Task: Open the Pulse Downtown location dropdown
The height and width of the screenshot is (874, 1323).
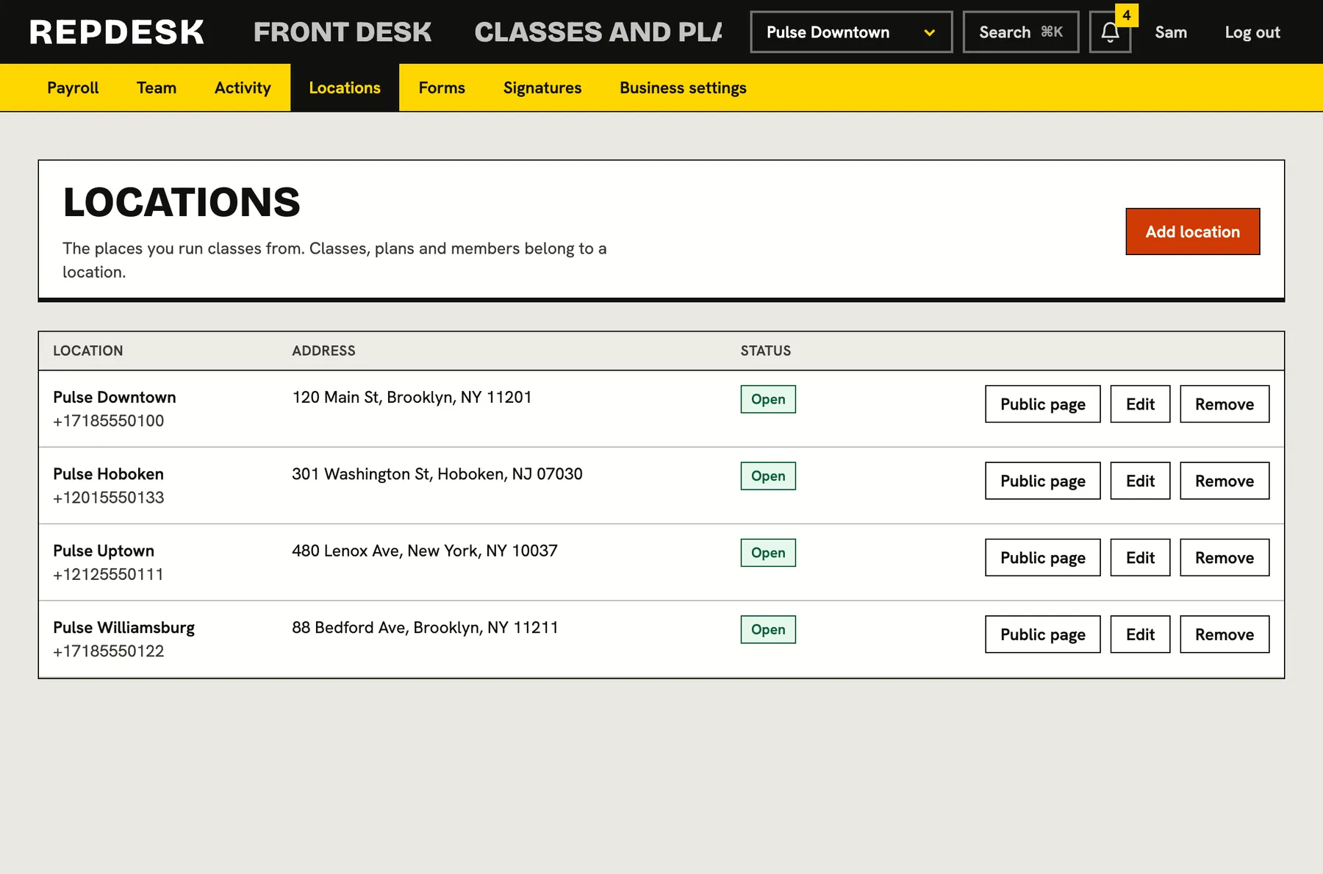Action: pos(851,32)
